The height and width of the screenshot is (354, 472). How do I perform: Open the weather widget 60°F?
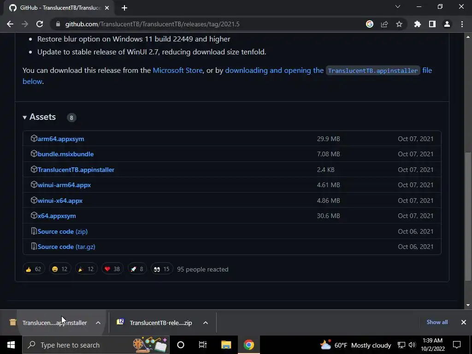355,345
